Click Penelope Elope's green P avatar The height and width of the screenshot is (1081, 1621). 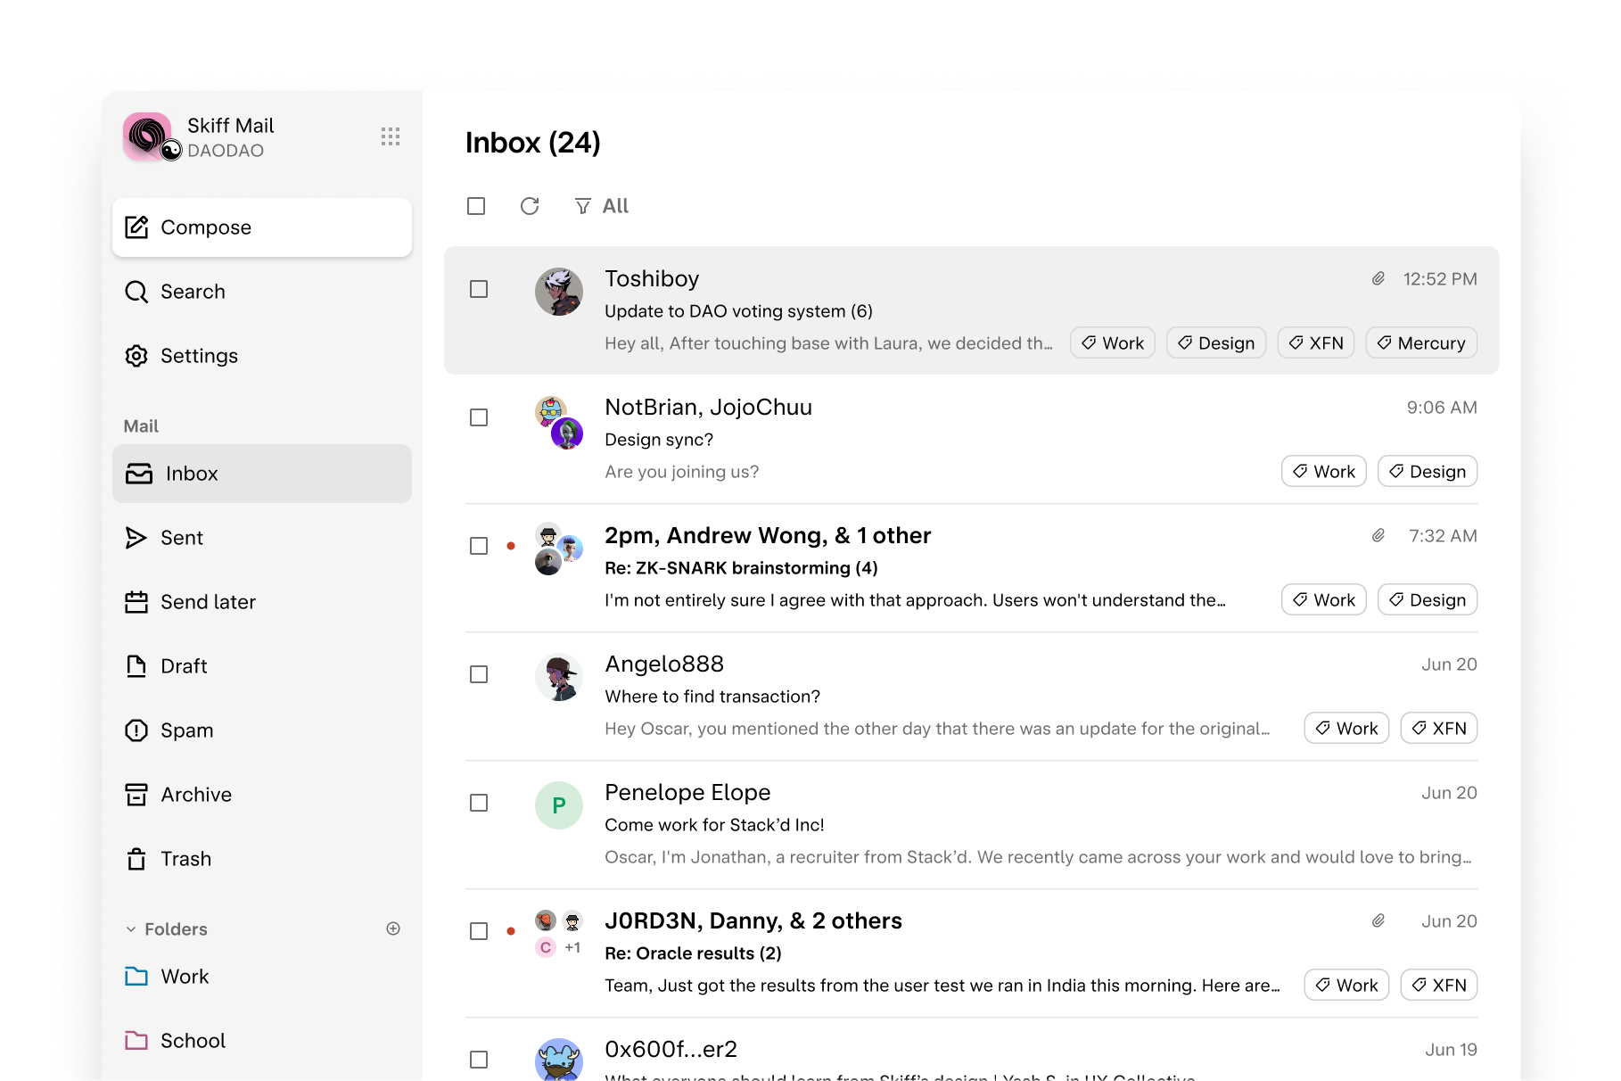[559, 805]
